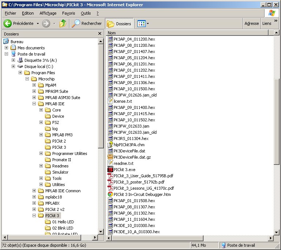This screenshot has height=250, width=281.
Task: Select the PK3FW_012633.jam file icon
Action: point(110,126)
